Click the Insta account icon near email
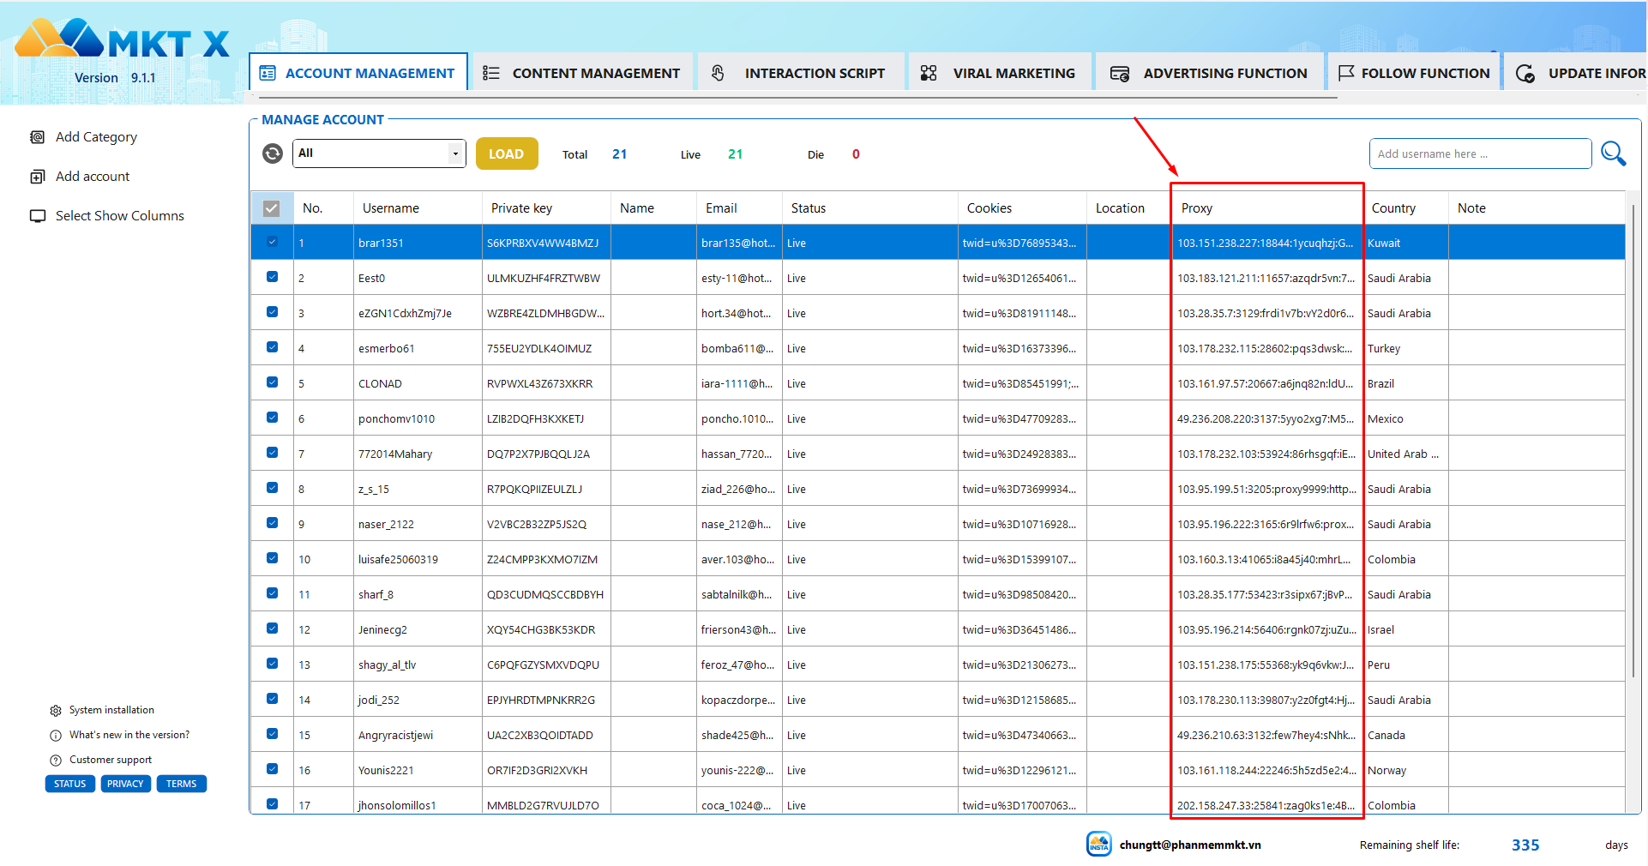Screen dimensions: 1648x866 [x=1098, y=844]
